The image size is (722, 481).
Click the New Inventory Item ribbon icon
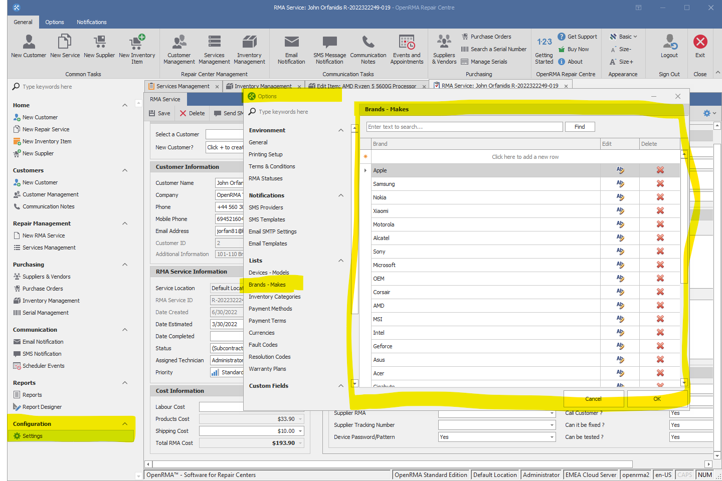pos(137,49)
